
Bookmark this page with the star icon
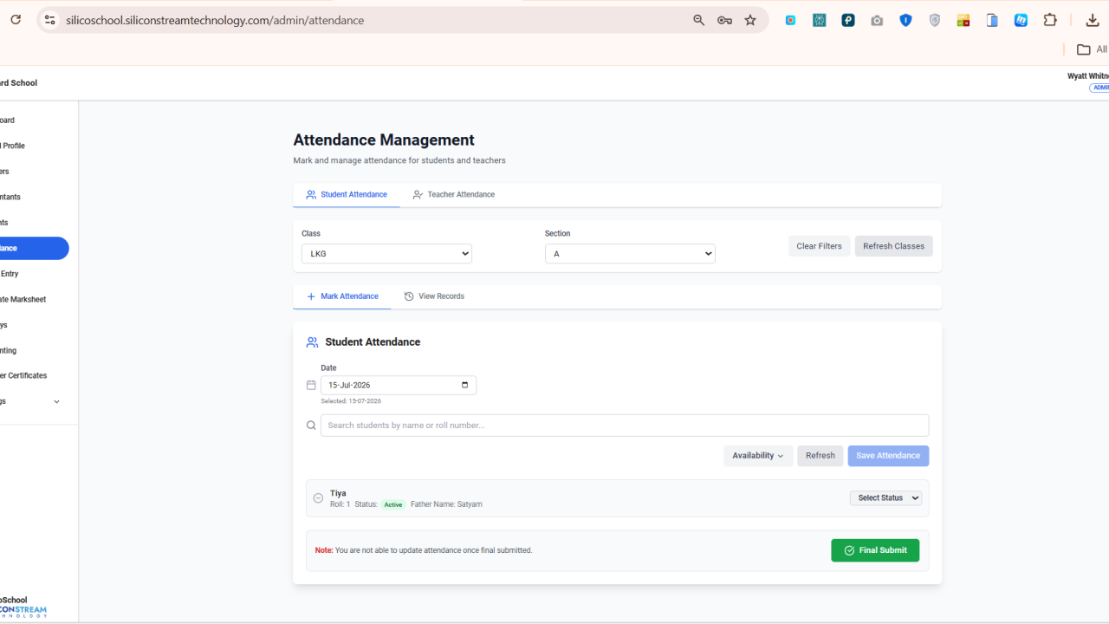750,20
